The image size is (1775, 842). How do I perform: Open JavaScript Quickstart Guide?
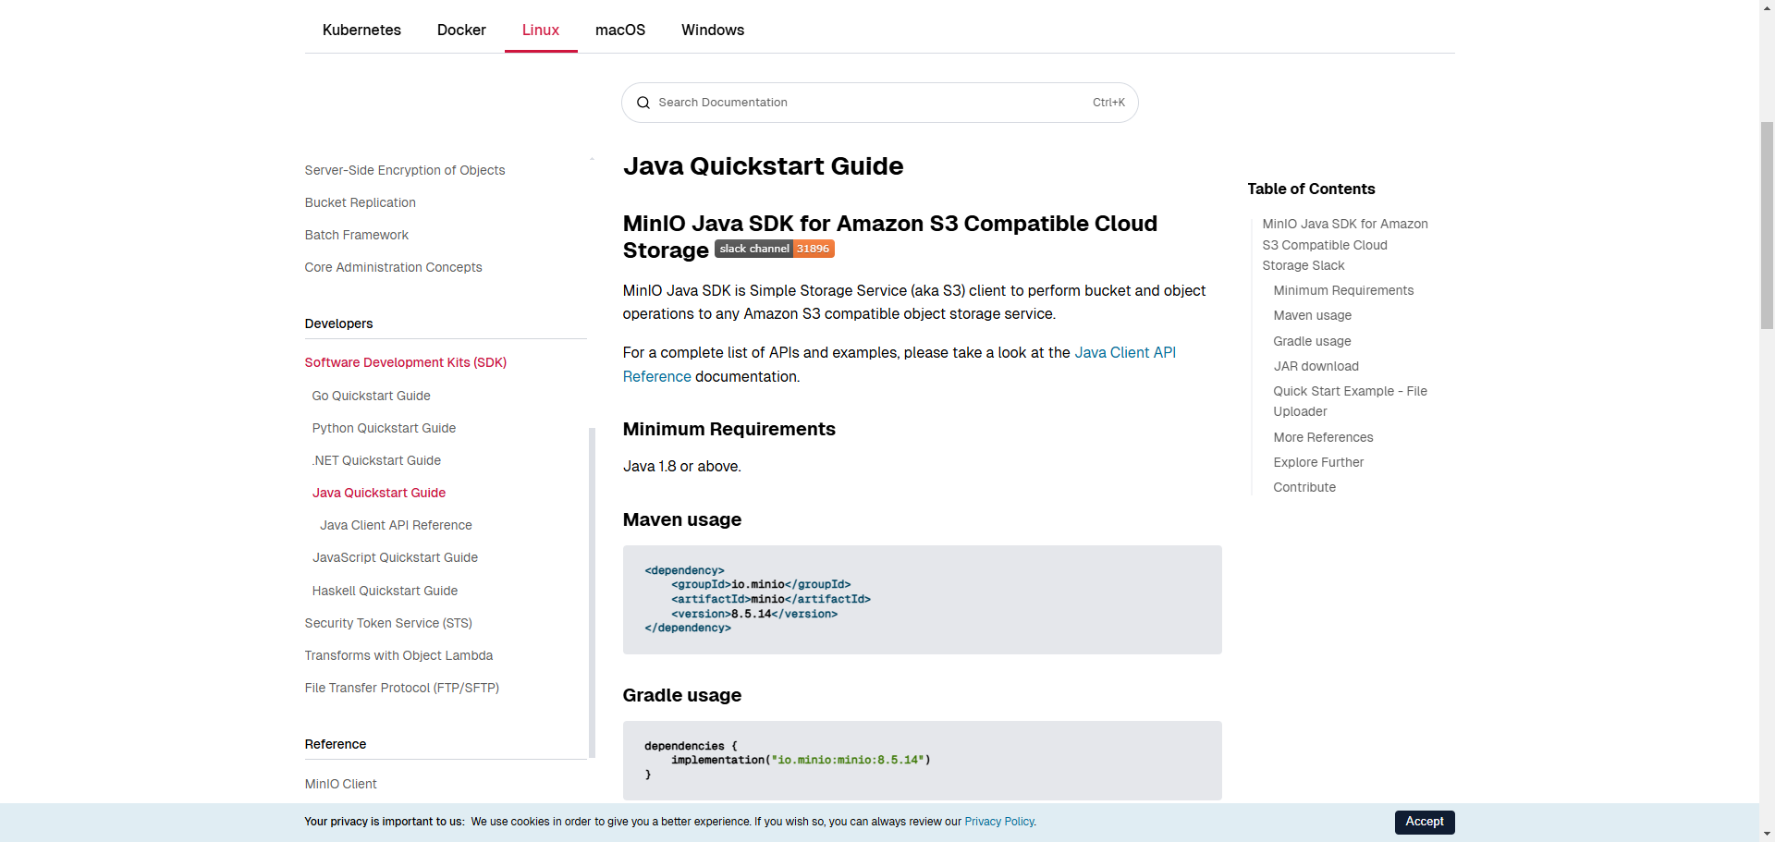(x=395, y=557)
